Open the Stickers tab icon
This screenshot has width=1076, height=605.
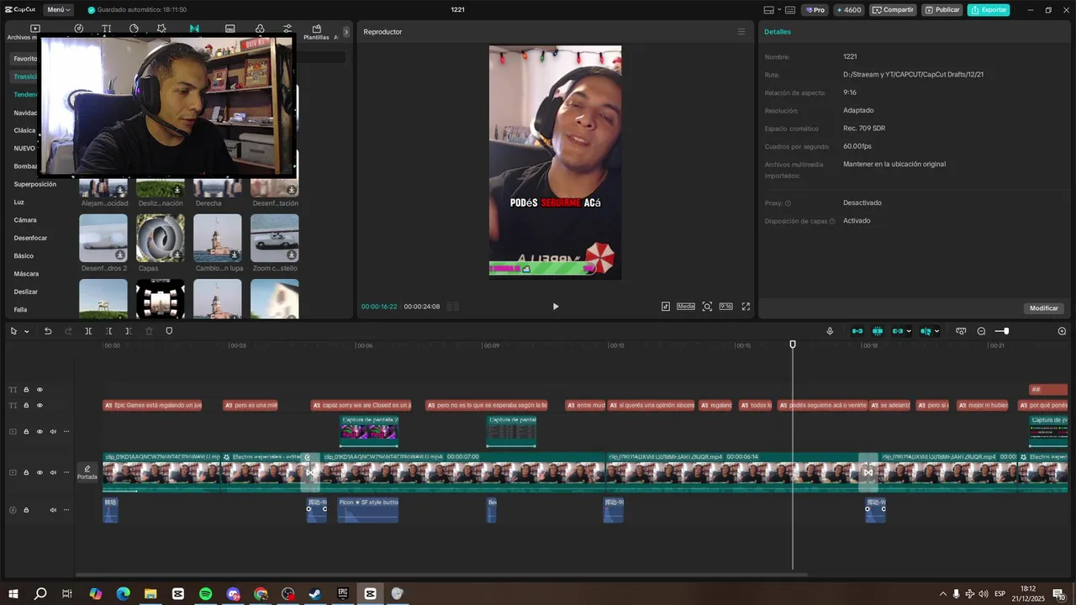[134, 29]
